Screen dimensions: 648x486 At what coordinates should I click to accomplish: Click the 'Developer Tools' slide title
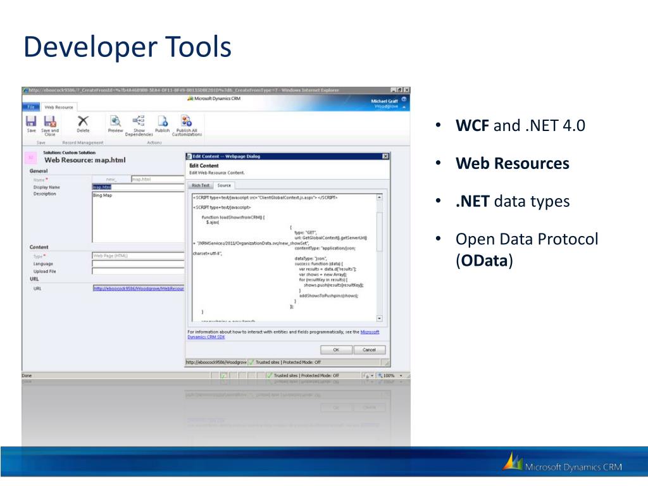click(x=127, y=47)
